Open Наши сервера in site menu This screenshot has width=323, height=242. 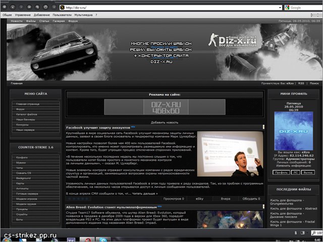[x=36, y=130]
